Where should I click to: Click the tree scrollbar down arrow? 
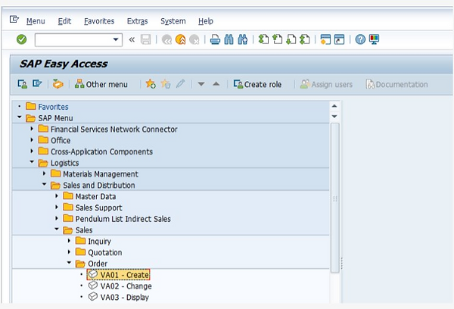(x=334, y=116)
